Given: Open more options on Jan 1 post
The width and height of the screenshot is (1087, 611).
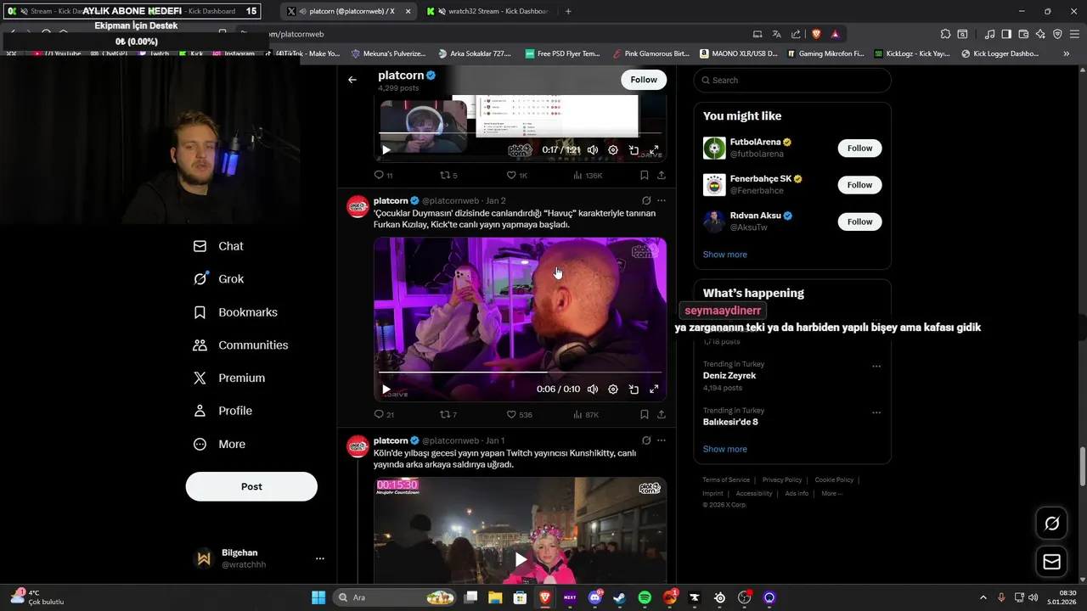Looking at the screenshot, I should pyautogui.click(x=662, y=440).
